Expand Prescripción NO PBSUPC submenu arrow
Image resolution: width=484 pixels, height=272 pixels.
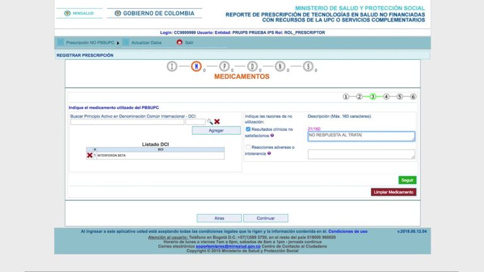point(118,43)
